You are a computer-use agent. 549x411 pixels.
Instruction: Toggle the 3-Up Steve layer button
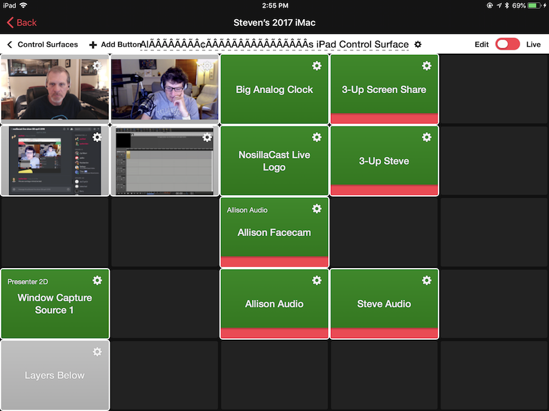384,161
